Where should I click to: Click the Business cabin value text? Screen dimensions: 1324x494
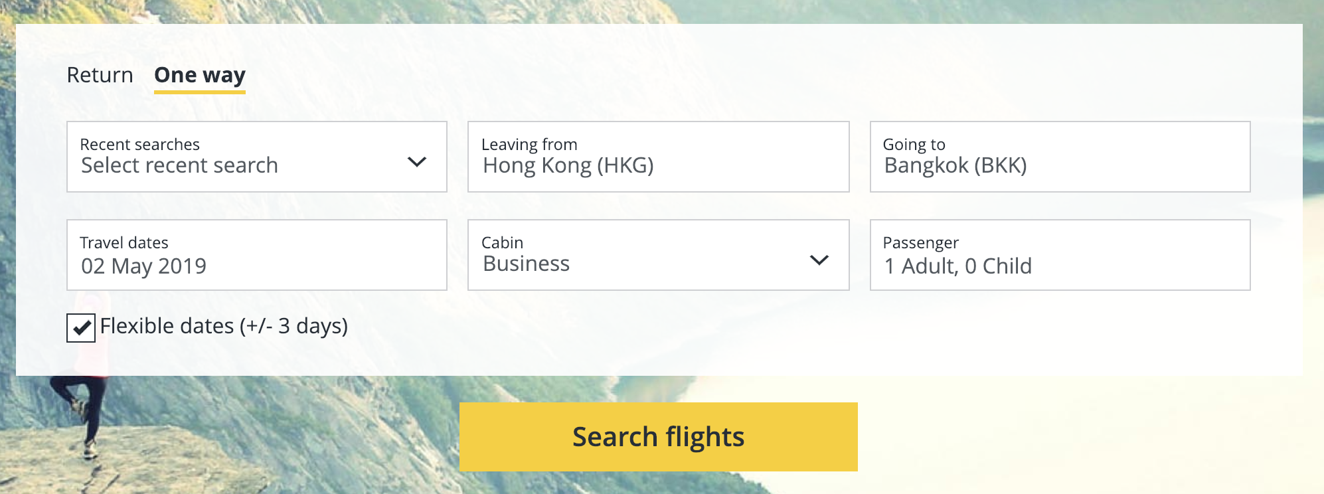[x=527, y=264]
